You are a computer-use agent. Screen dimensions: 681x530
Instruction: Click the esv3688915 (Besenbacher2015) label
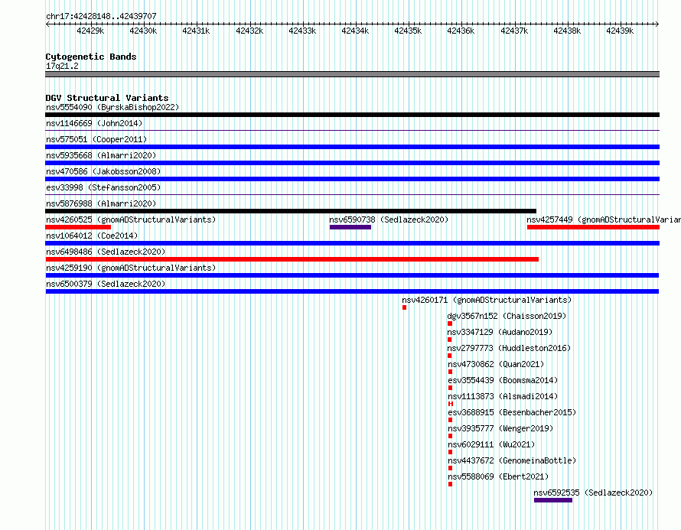coord(512,412)
